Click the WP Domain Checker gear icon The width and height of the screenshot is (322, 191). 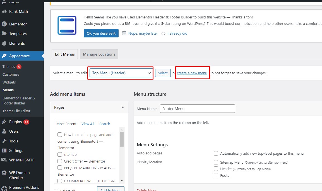(x=4, y=173)
